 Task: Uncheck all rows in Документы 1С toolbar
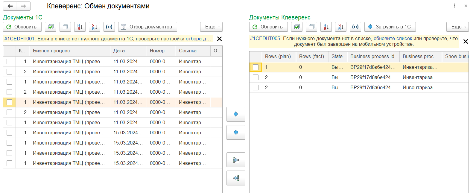65,27
